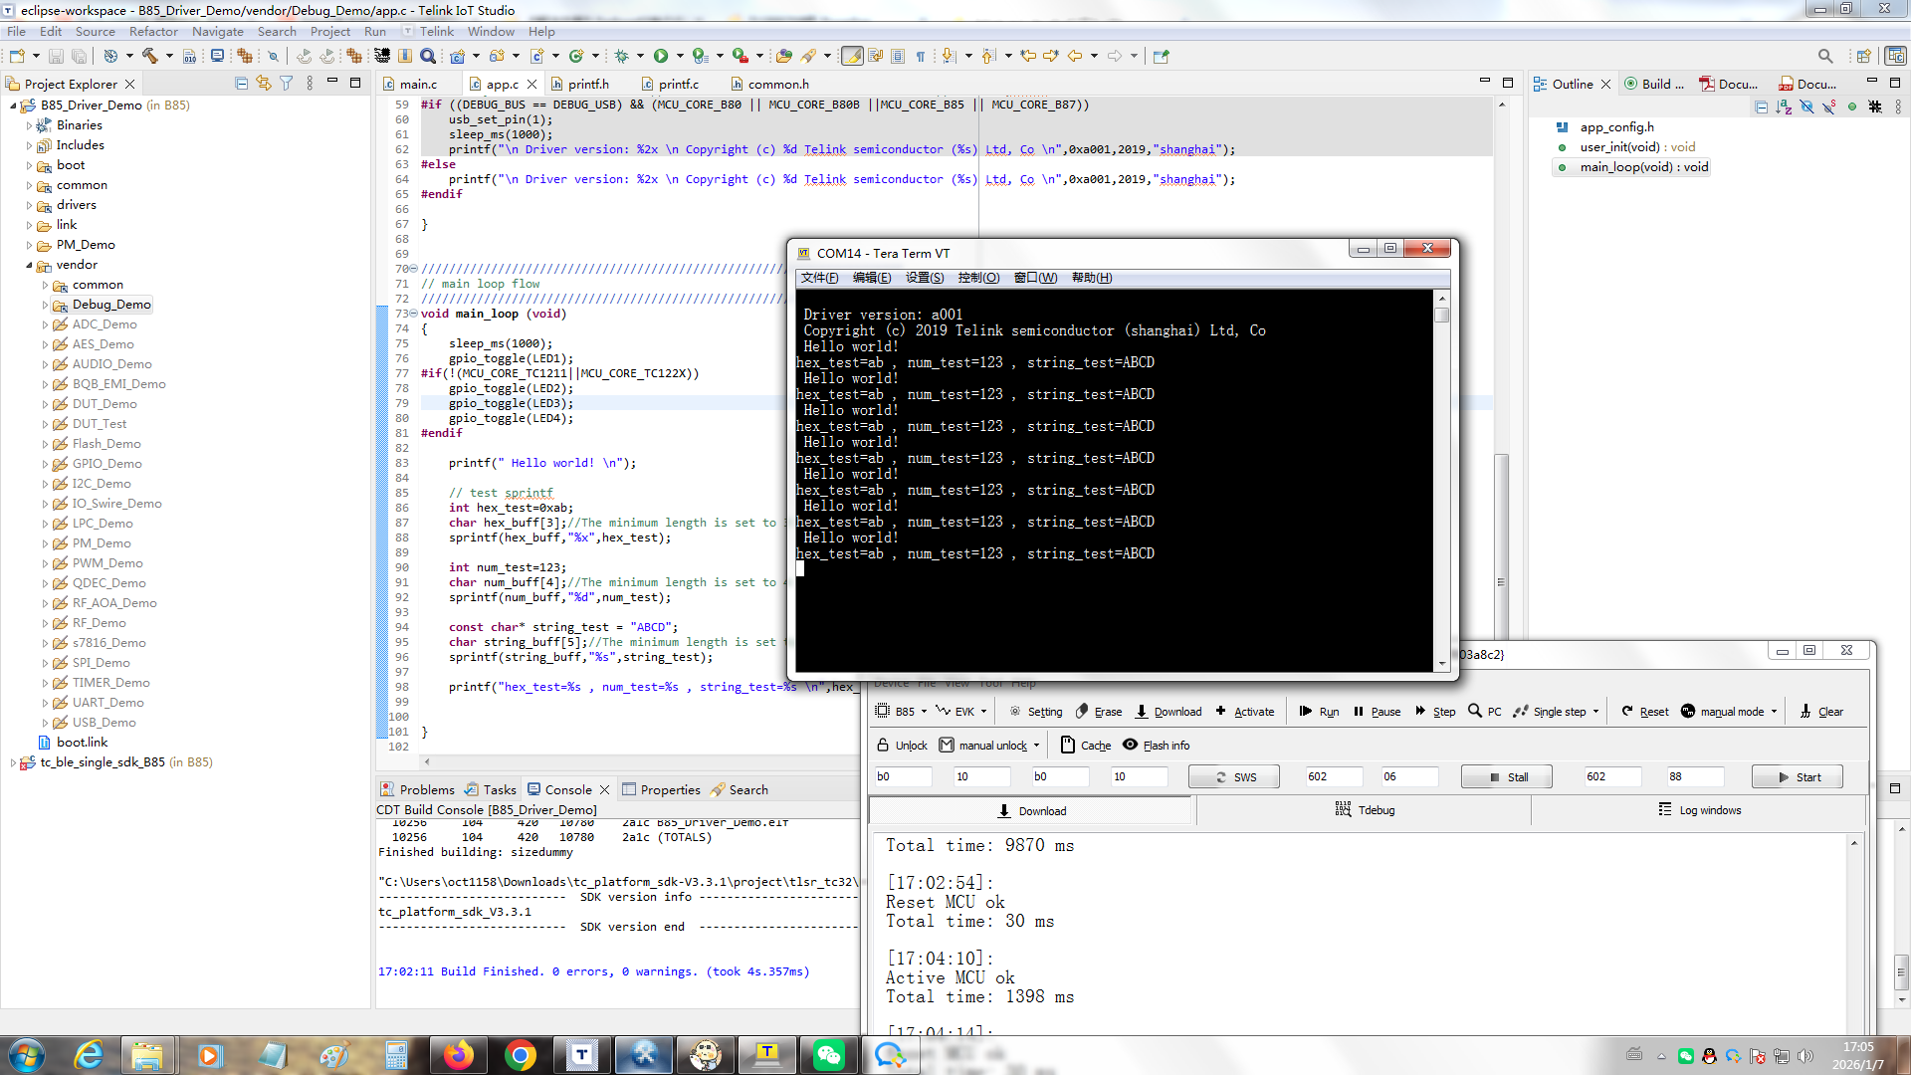Viewport: 1911px width, 1075px height.
Task: Expand the UART_Demo folder in tree
Action: click(45, 703)
